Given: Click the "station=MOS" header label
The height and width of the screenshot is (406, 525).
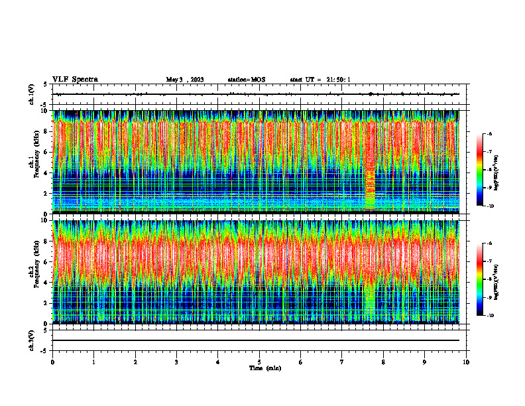Looking at the screenshot, I should tap(247, 80).
